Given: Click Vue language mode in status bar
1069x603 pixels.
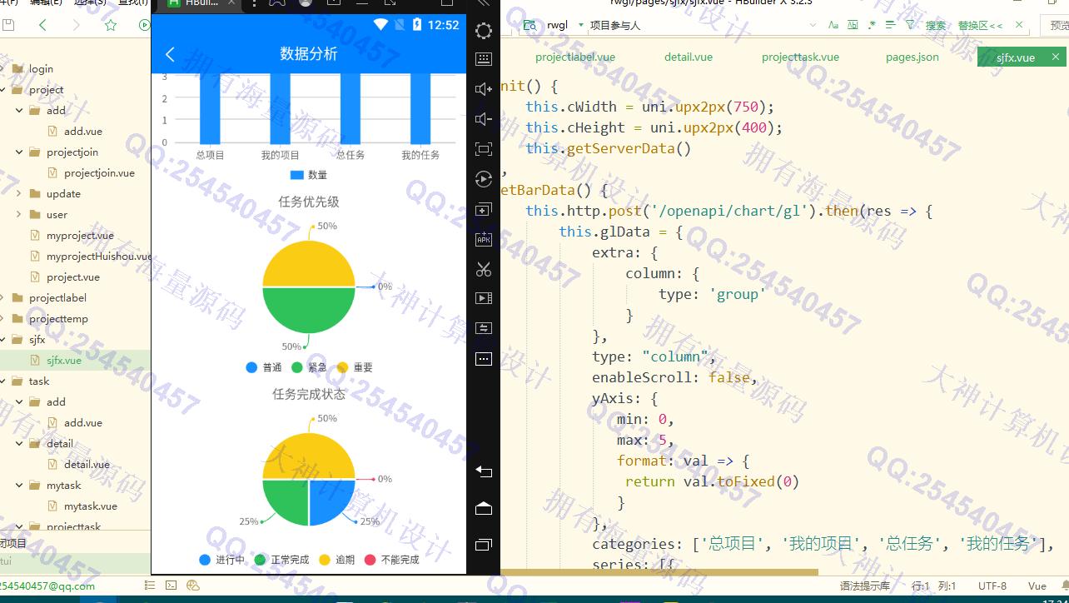Looking at the screenshot, I should [1037, 586].
